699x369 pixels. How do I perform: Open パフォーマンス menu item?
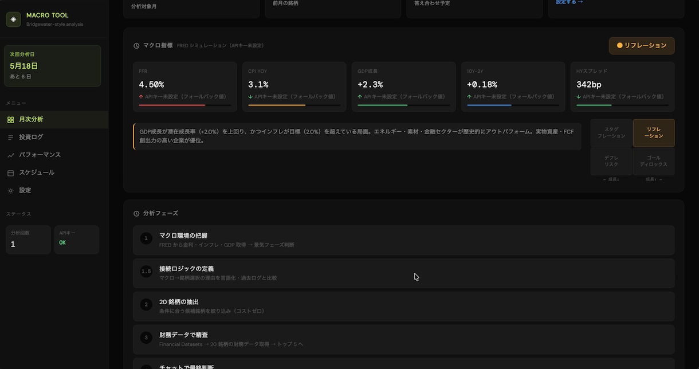[54, 155]
